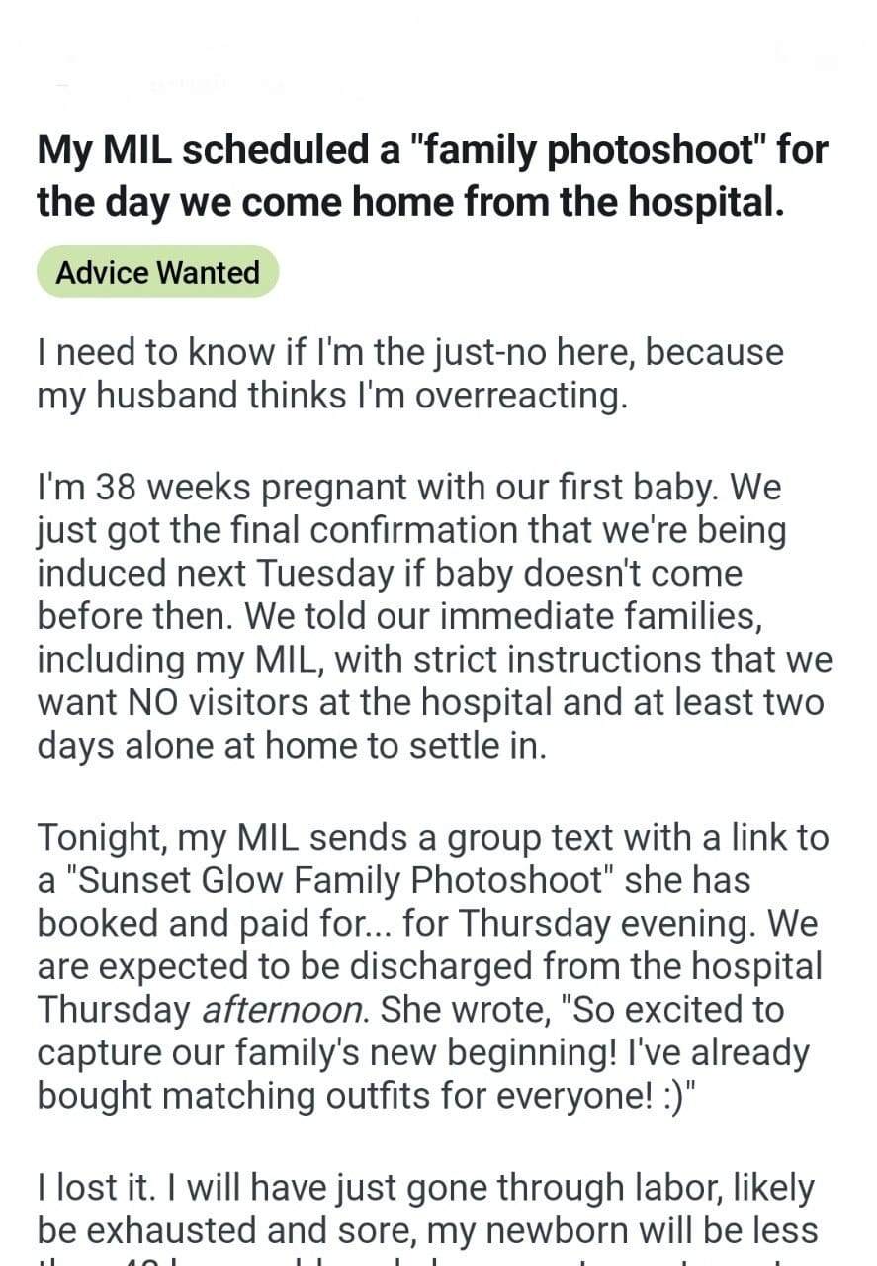877x1266 pixels.
Task: Click the paragraph starting "I'm 38 weeks pregnant"
Action: (435, 616)
